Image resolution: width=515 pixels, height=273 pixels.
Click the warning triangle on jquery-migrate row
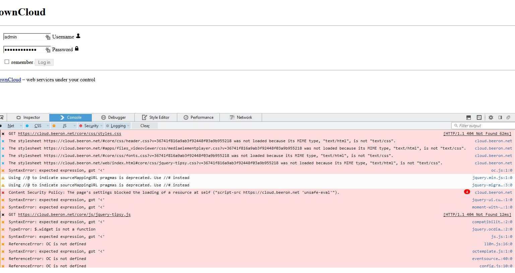tap(3, 185)
